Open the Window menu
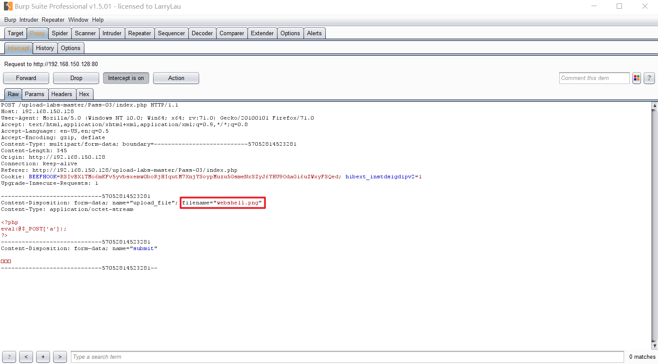 pos(78,20)
